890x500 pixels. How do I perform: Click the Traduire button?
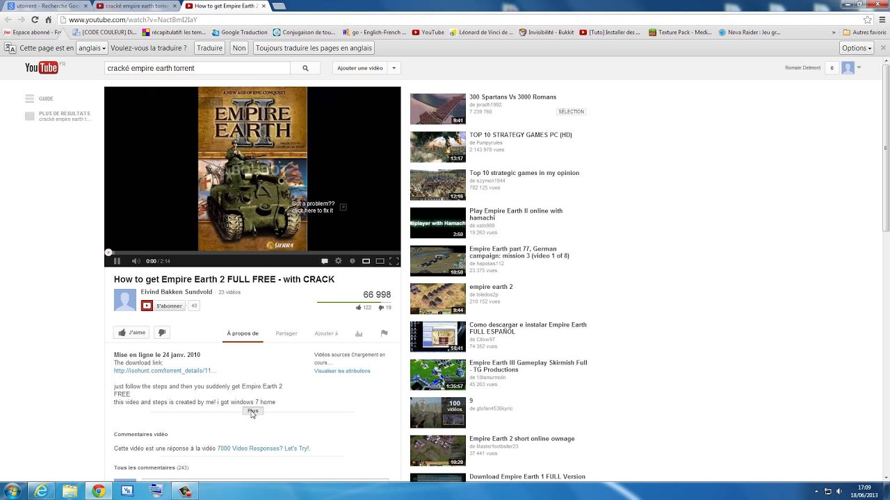coord(209,48)
